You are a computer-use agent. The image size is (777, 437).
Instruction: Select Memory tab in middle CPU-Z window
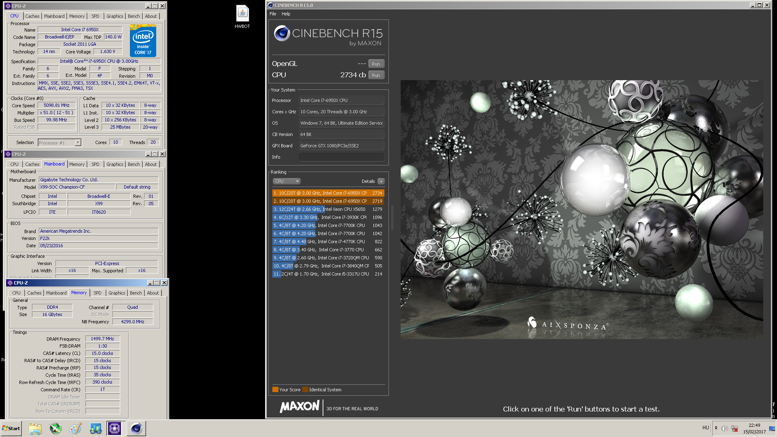77,164
